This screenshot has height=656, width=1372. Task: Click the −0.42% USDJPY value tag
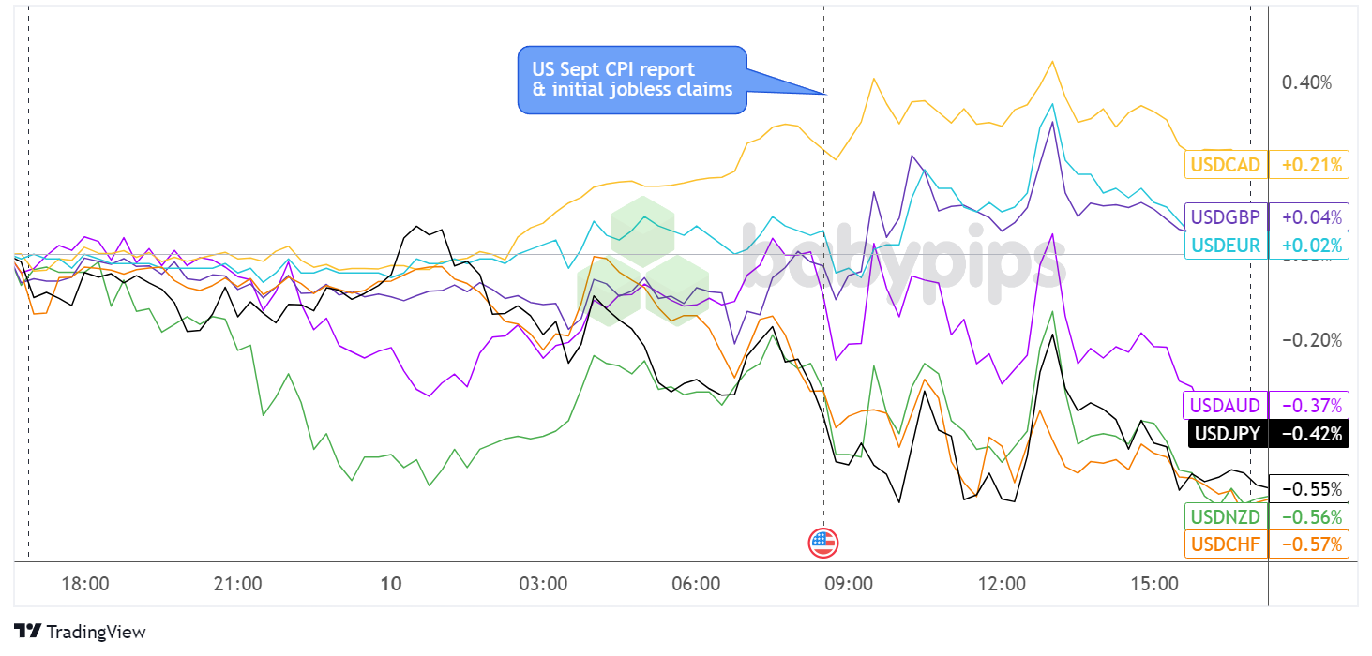[x=1309, y=434]
